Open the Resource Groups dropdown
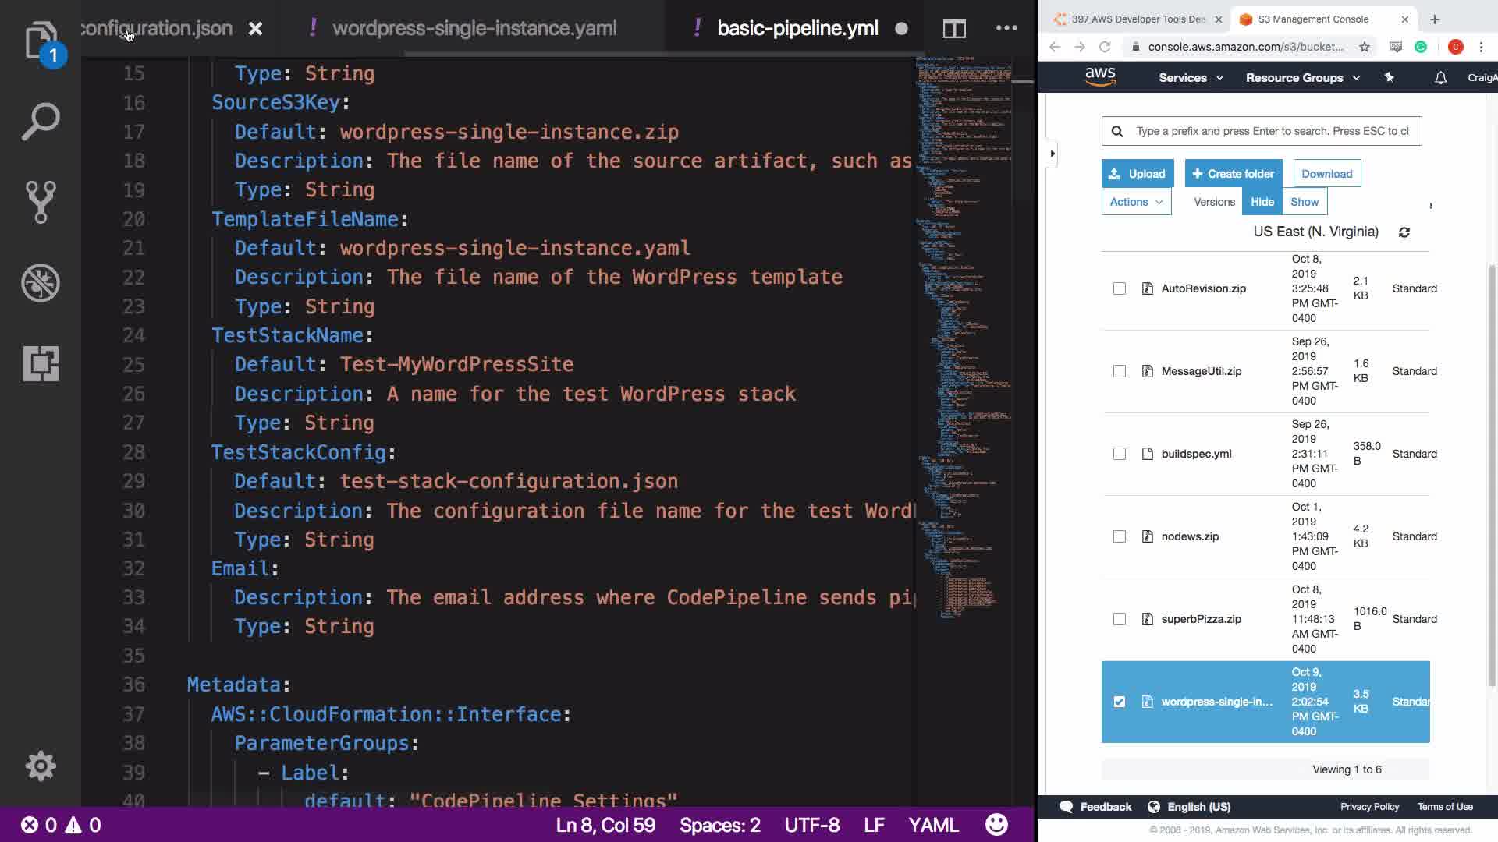Image resolution: width=1498 pixels, height=842 pixels. click(1302, 78)
